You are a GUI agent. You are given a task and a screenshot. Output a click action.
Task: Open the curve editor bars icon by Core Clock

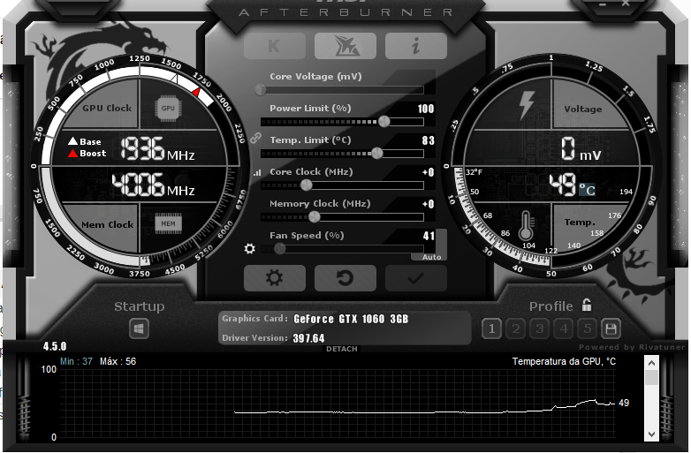[x=257, y=172]
